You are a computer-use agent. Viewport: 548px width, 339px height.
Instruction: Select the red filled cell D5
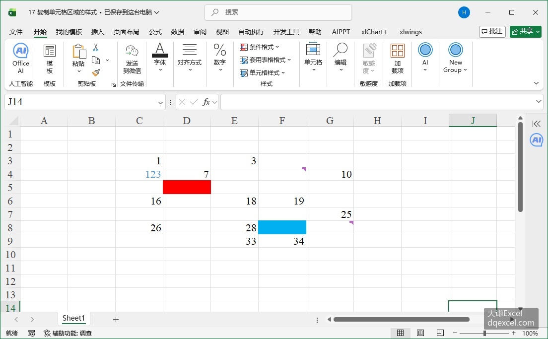click(187, 187)
